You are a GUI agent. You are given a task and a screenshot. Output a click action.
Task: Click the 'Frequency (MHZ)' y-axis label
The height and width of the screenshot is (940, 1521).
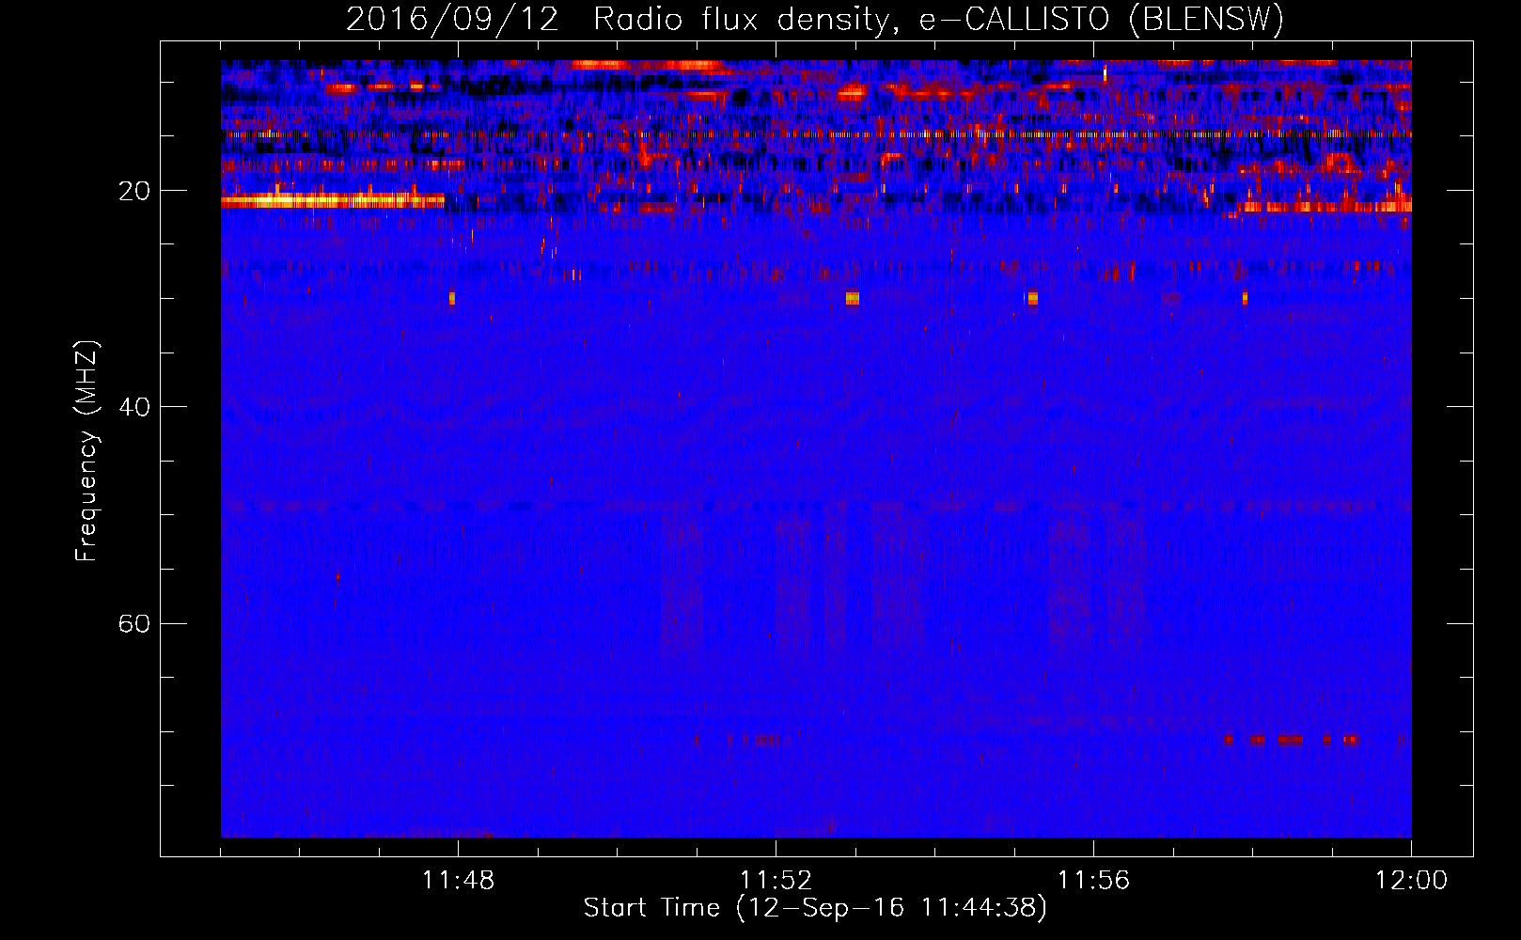(x=86, y=451)
